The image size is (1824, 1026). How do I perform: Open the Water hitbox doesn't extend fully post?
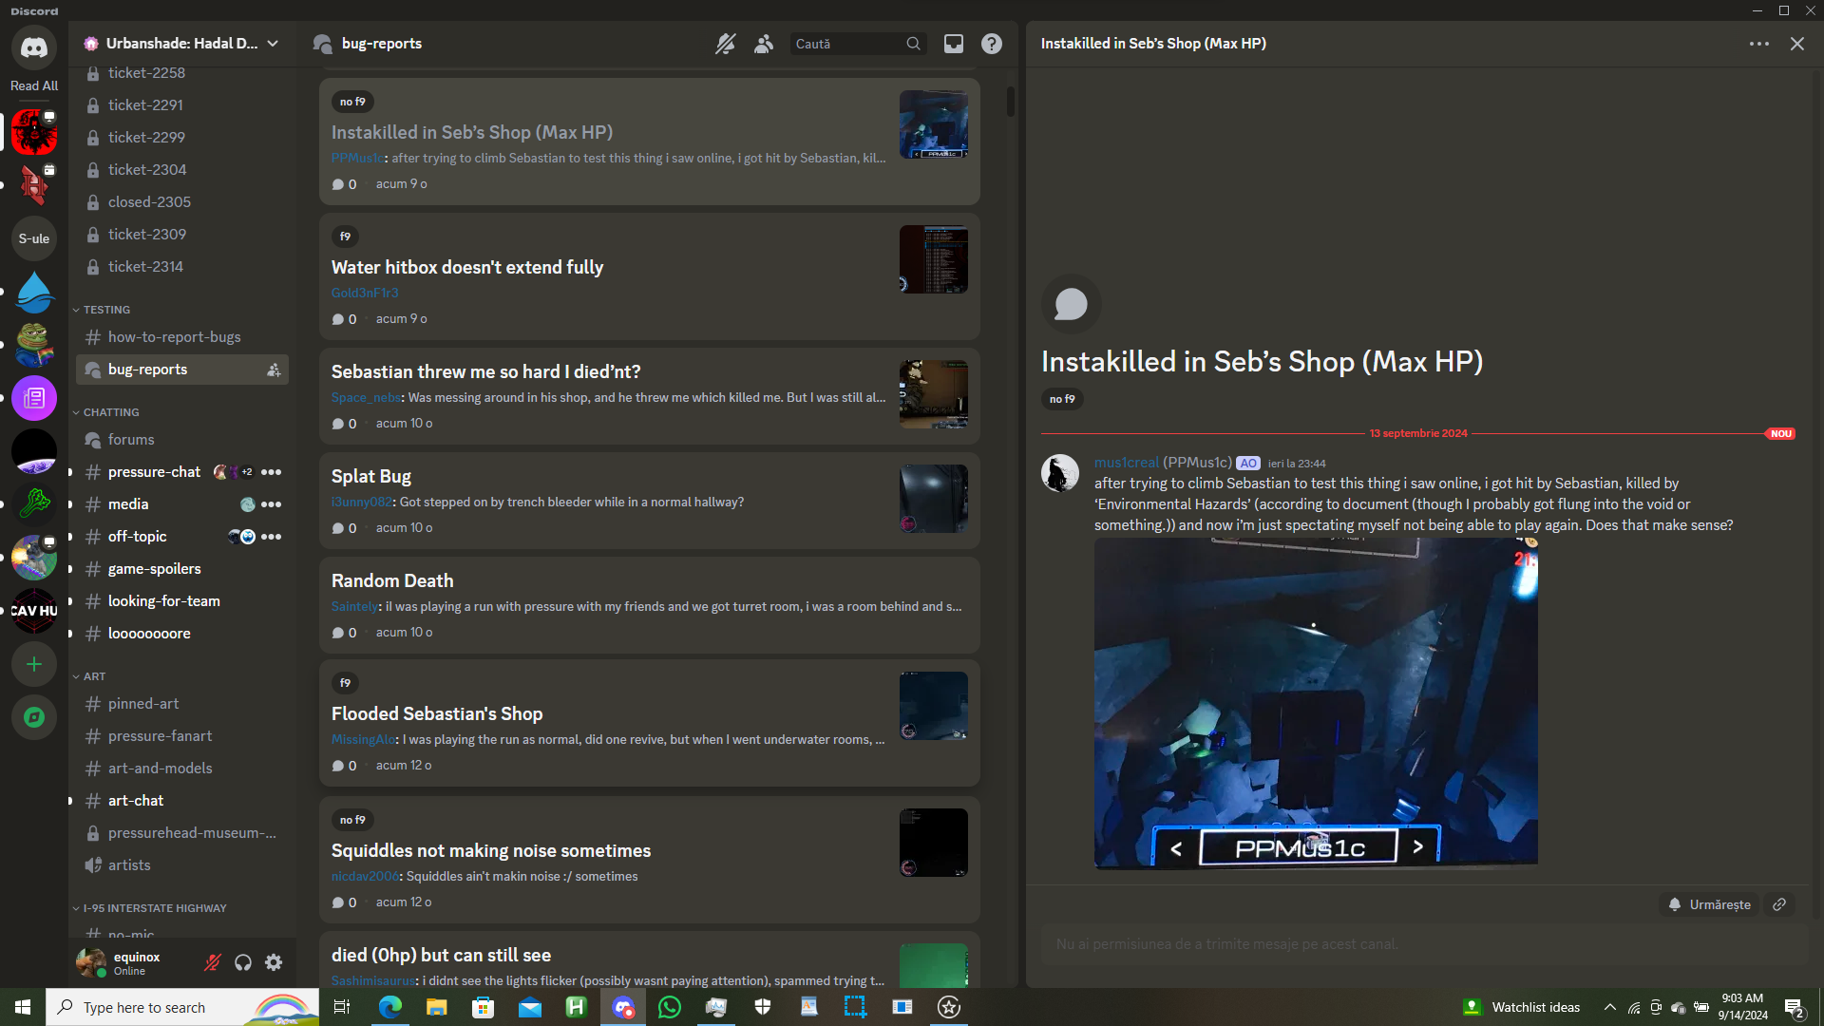click(466, 267)
